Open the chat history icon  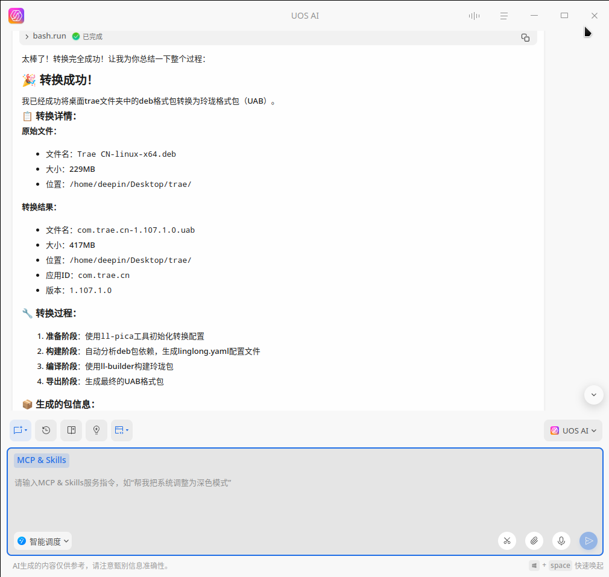click(x=46, y=430)
